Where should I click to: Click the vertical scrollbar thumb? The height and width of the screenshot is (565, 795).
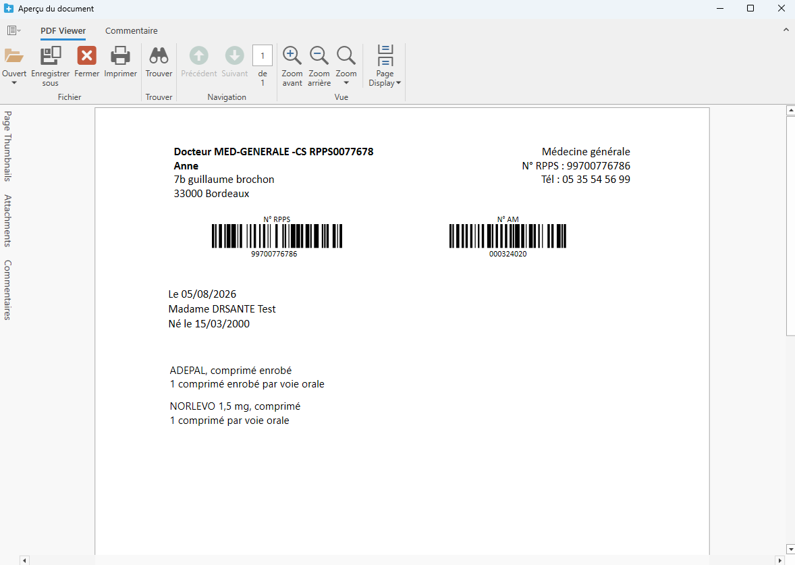(790, 225)
